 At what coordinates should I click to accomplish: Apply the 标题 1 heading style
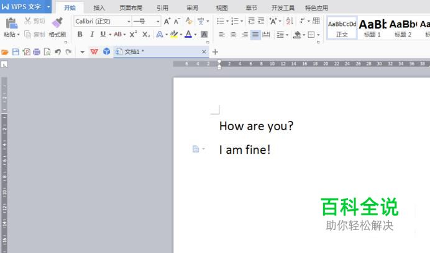[x=372, y=29]
